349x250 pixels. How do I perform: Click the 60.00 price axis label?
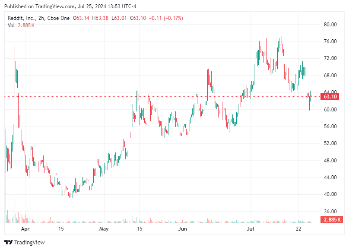click(330, 109)
